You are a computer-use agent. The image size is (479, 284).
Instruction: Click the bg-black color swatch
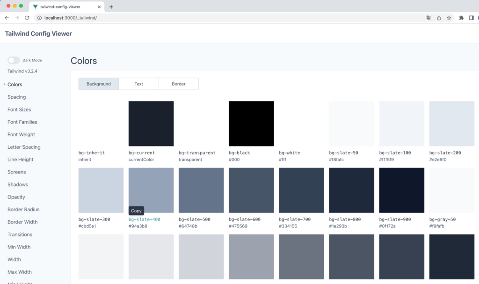pos(251,124)
